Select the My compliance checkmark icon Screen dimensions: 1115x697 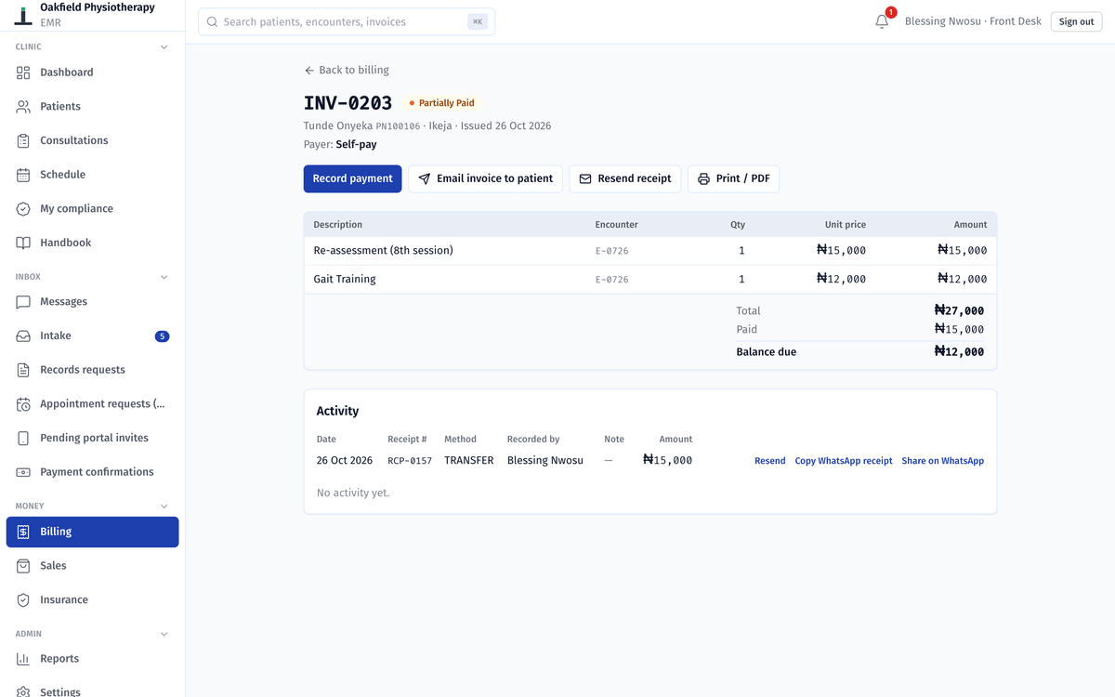point(23,209)
